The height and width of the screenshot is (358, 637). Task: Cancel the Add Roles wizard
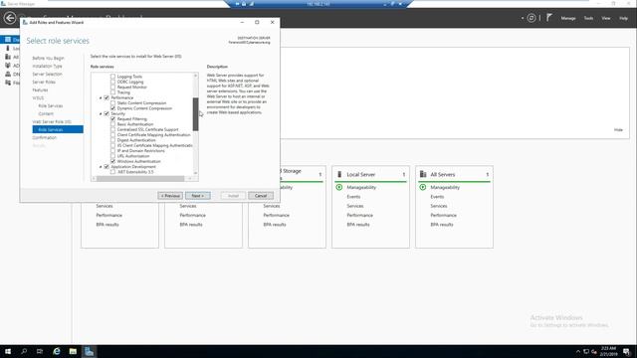(261, 196)
